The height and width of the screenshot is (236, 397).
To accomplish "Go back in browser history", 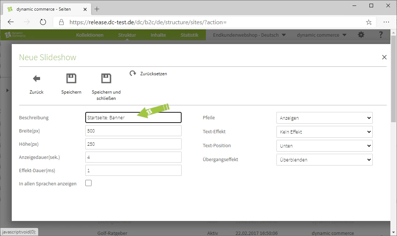I will 11,22.
